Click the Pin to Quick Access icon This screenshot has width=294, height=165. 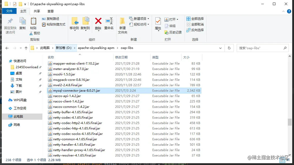point(10,21)
